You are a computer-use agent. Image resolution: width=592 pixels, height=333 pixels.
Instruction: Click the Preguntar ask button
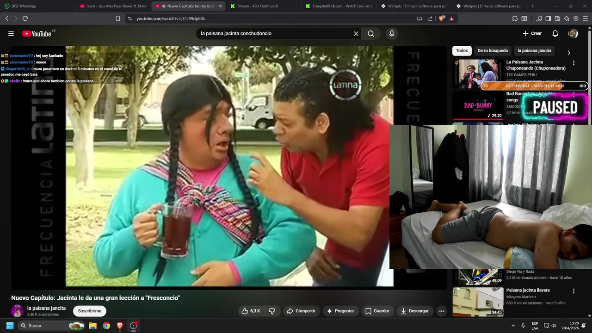click(340, 311)
